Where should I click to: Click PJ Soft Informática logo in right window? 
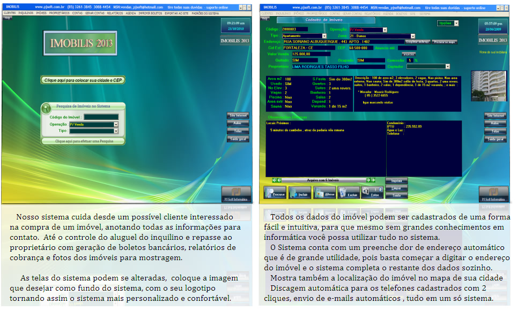pos(493,194)
